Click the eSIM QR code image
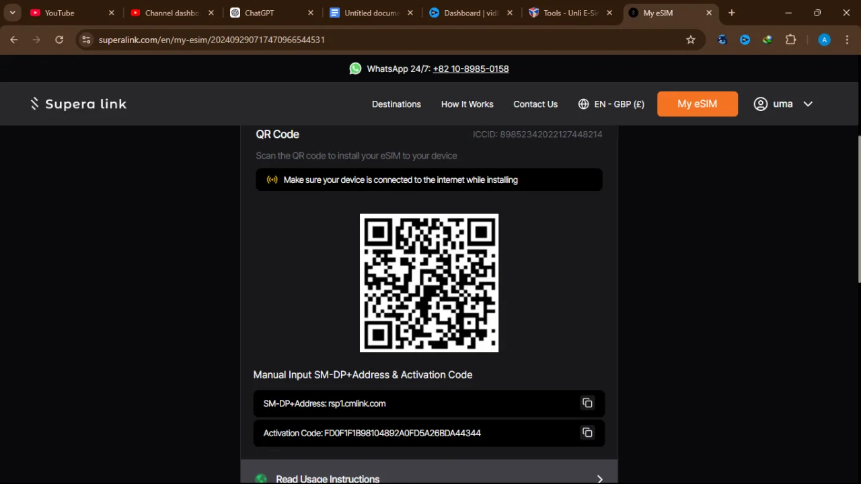The image size is (861, 484). [429, 283]
